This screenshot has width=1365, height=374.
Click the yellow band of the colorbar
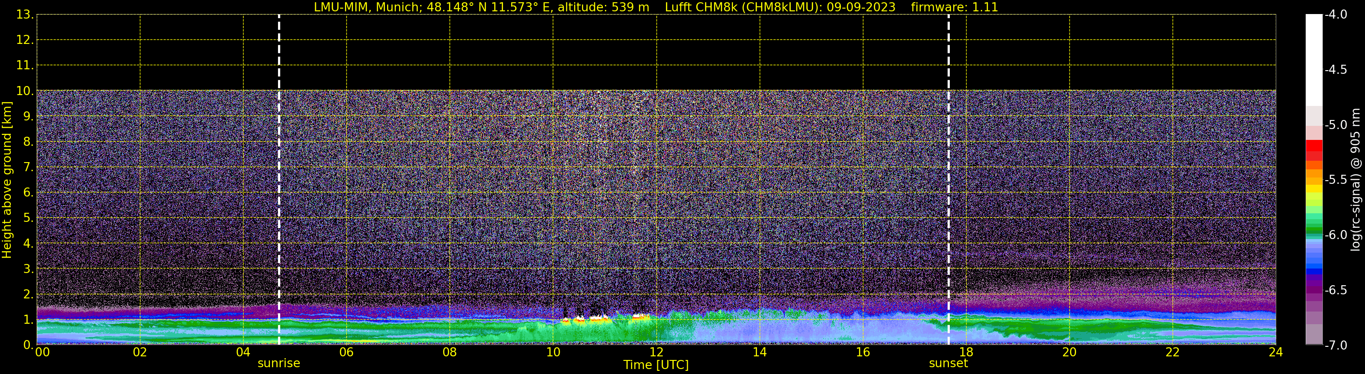pos(1314,189)
